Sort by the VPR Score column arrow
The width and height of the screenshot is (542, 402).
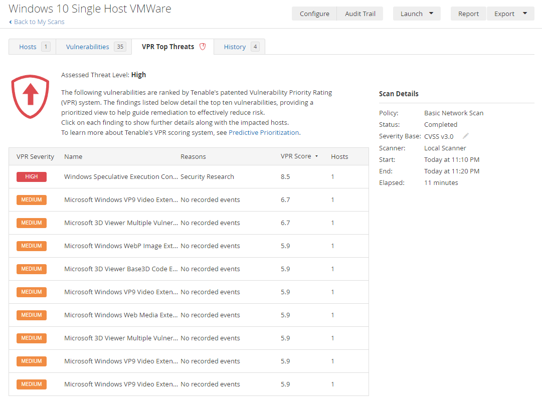point(317,156)
